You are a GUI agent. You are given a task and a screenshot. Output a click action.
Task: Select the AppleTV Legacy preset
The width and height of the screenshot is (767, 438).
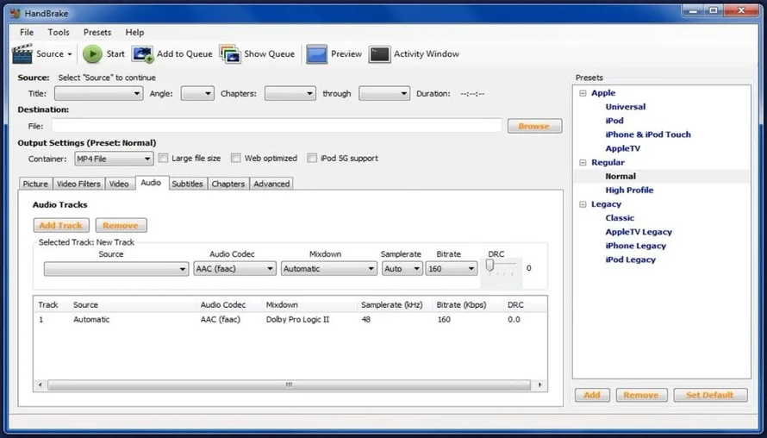click(x=639, y=232)
